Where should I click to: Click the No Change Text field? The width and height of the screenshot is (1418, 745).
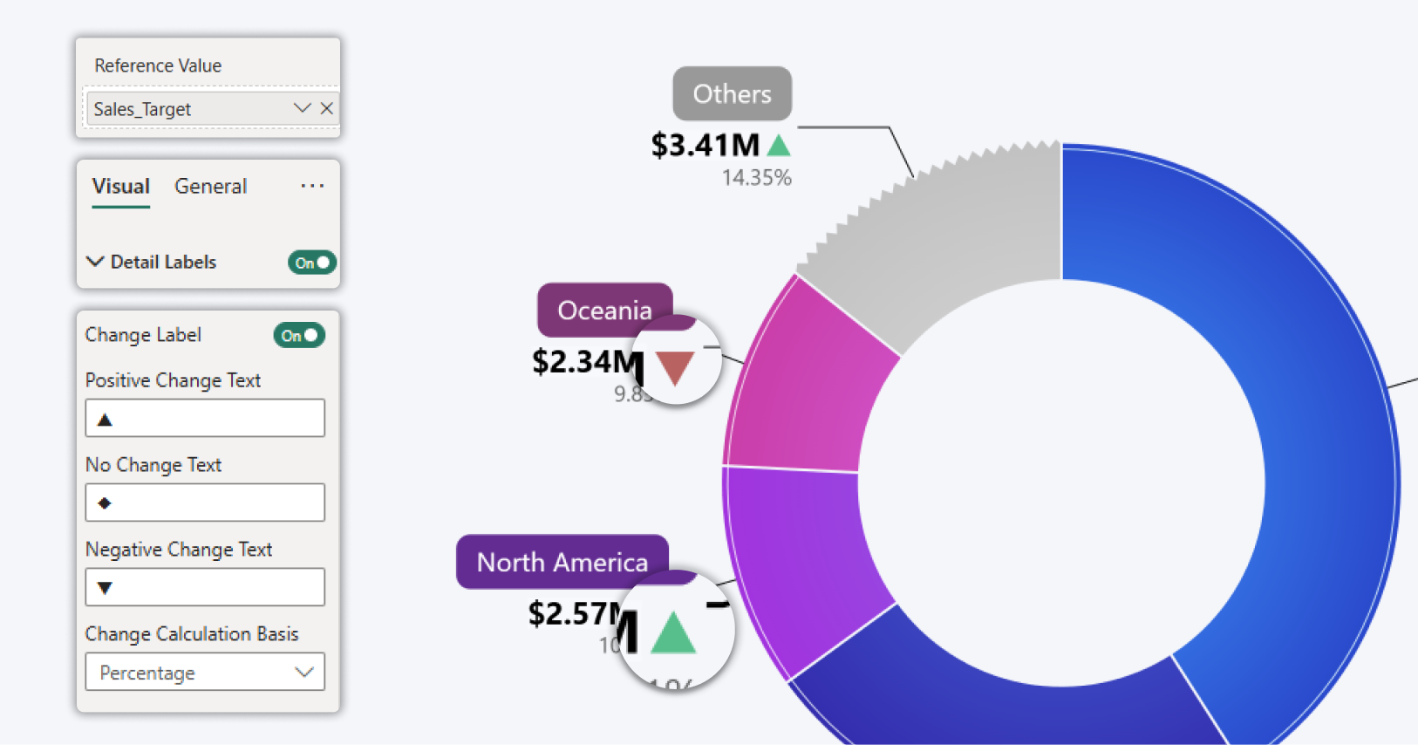point(205,503)
